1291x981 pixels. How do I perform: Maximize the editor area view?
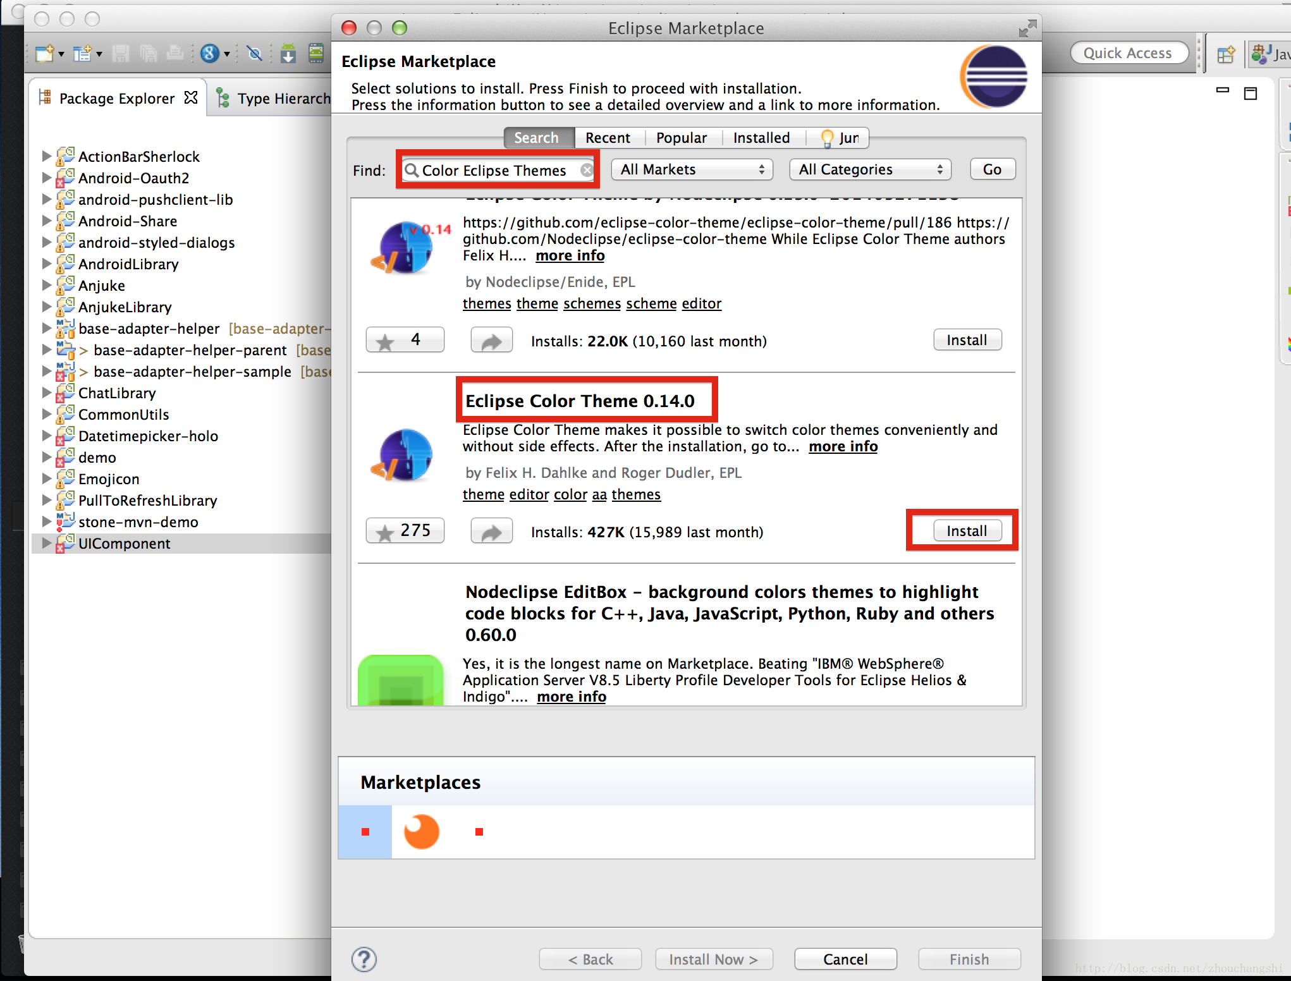point(1251,94)
